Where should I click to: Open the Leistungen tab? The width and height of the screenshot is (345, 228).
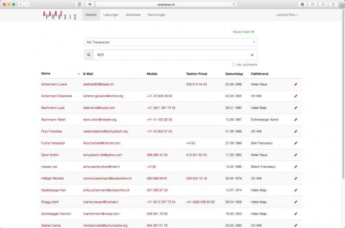pyautogui.click(x=111, y=15)
